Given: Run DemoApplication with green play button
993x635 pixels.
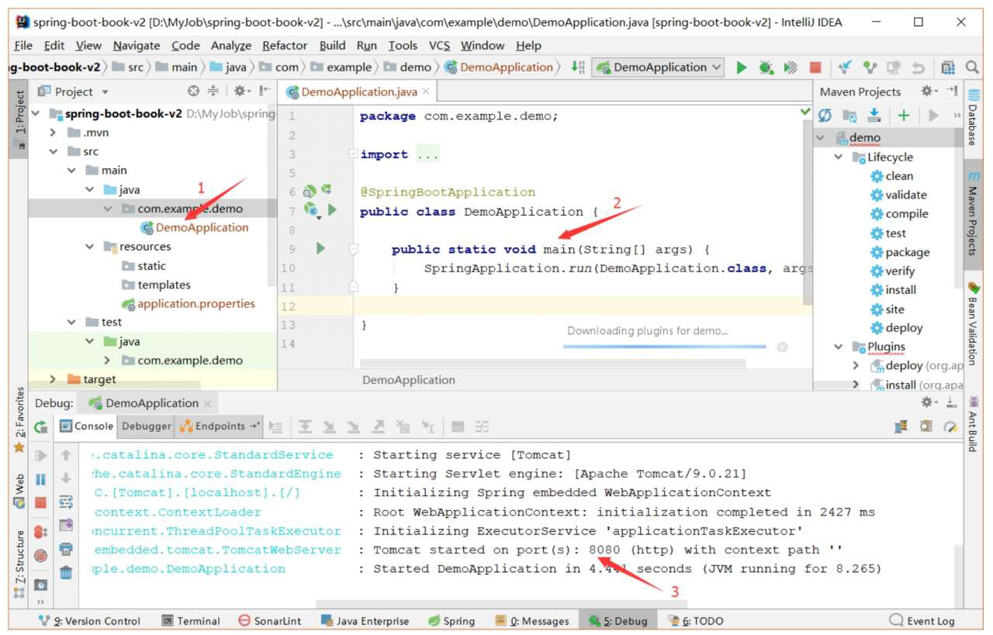Looking at the screenshot, I should (x=742, y=67).
